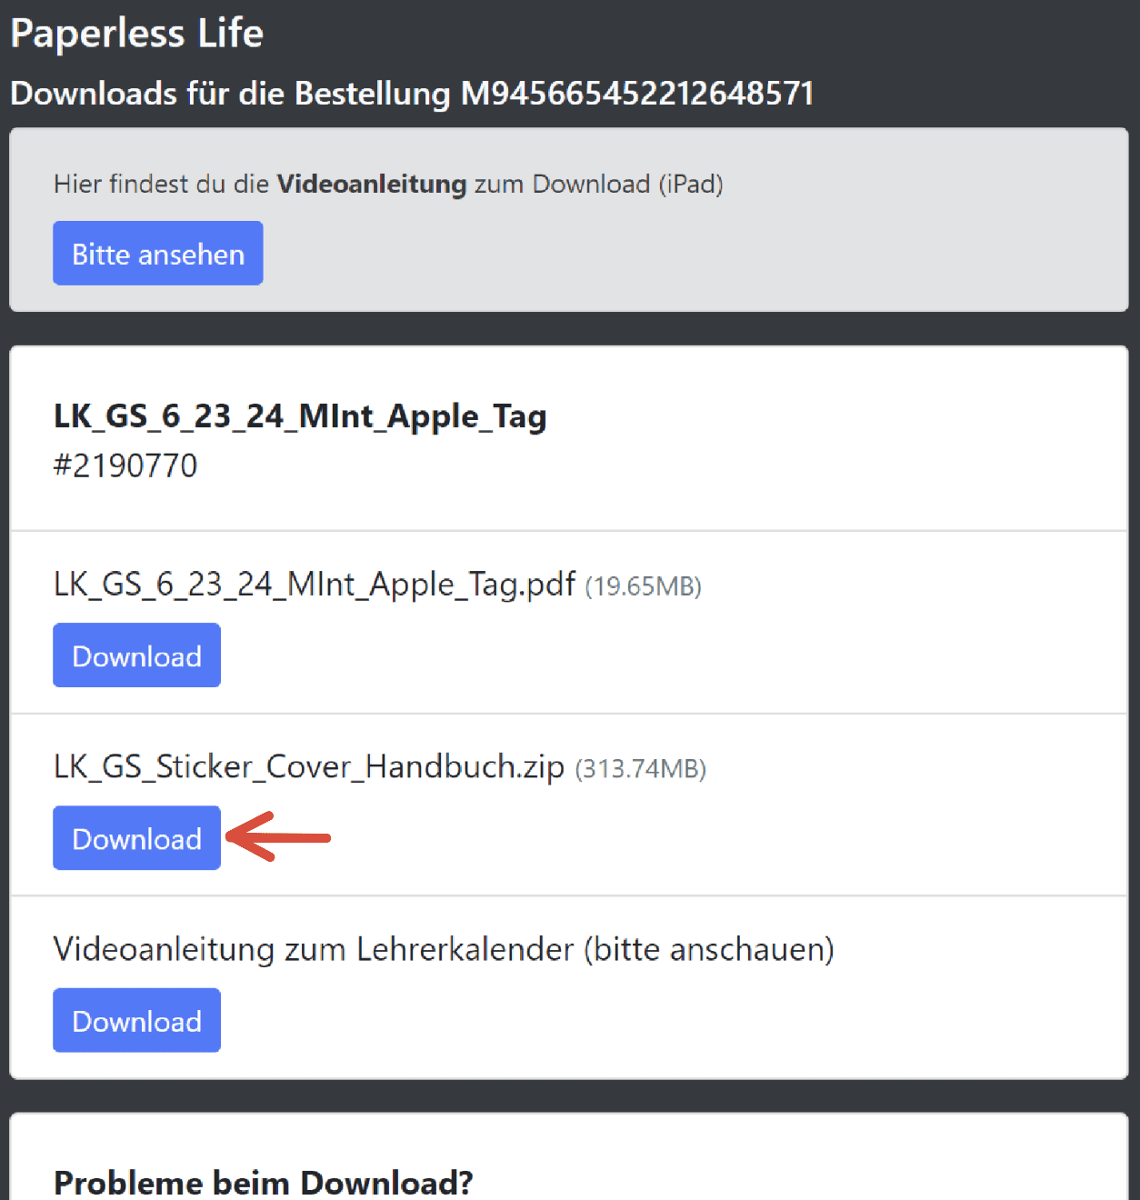The image size is (1140, 1200).
Task: Click the Videoanleitung zum Lehrerkalender text label
Action: pyautogui.click(x=314, y=949)
